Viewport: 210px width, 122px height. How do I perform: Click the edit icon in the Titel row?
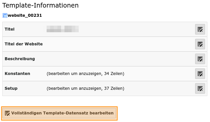tap(200, 29)
